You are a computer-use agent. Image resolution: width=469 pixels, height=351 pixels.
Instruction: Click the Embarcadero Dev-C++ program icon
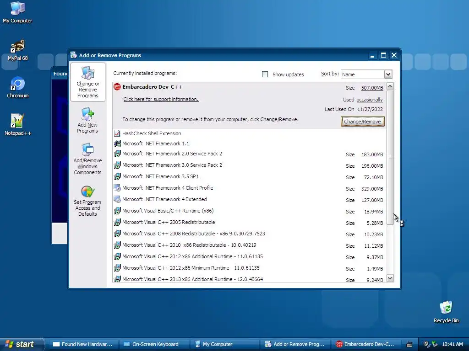117,87
